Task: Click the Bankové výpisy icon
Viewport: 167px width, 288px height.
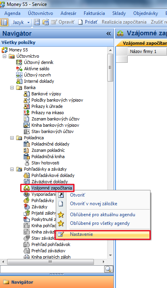Action: 27,94
